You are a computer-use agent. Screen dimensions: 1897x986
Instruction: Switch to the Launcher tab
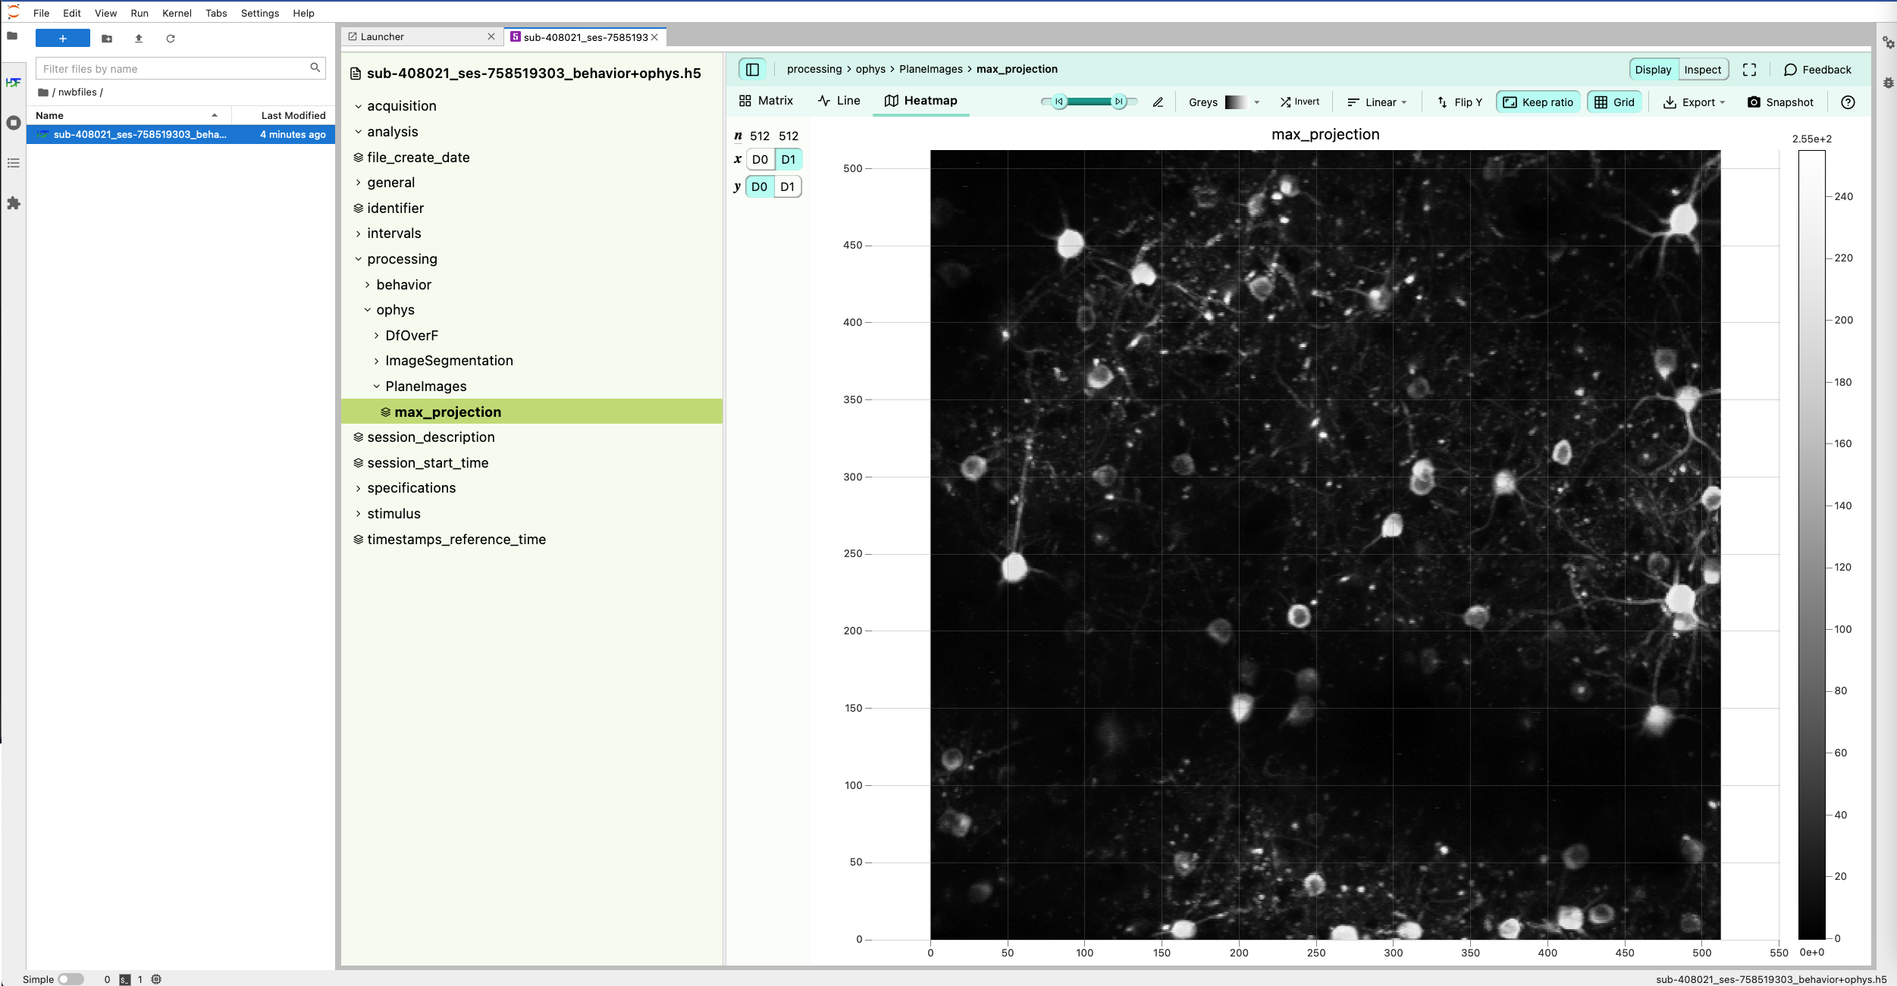tap(382, 36)
